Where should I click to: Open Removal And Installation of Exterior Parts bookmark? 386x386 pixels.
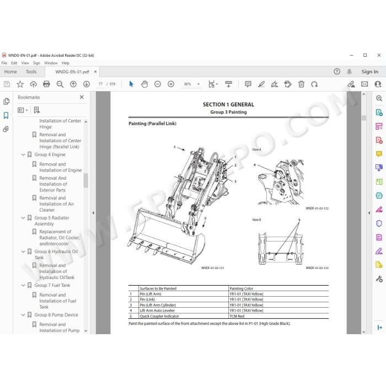[53, 184]
